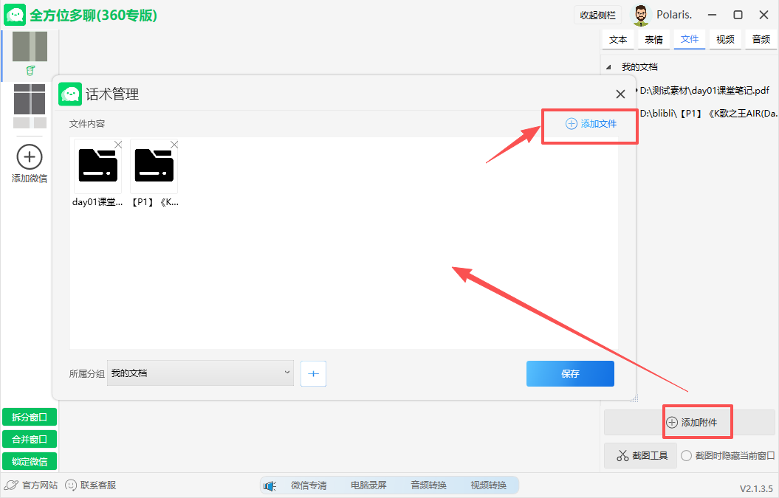Click the plus icon to add group
Image resolution: width=779 pixels, height=498 pixels.
[313, 374]
